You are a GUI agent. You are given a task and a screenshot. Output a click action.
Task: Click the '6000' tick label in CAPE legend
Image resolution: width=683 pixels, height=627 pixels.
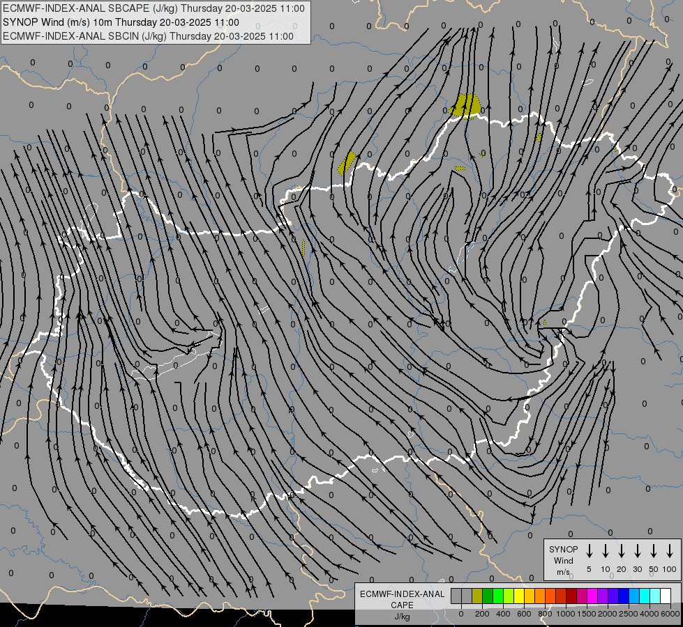point(670,614)
